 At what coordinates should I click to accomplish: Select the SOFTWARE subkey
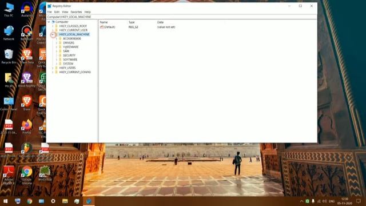coord(70,60)
